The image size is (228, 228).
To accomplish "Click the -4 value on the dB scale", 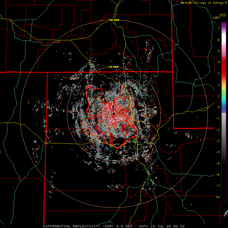I will click(218, 152).
